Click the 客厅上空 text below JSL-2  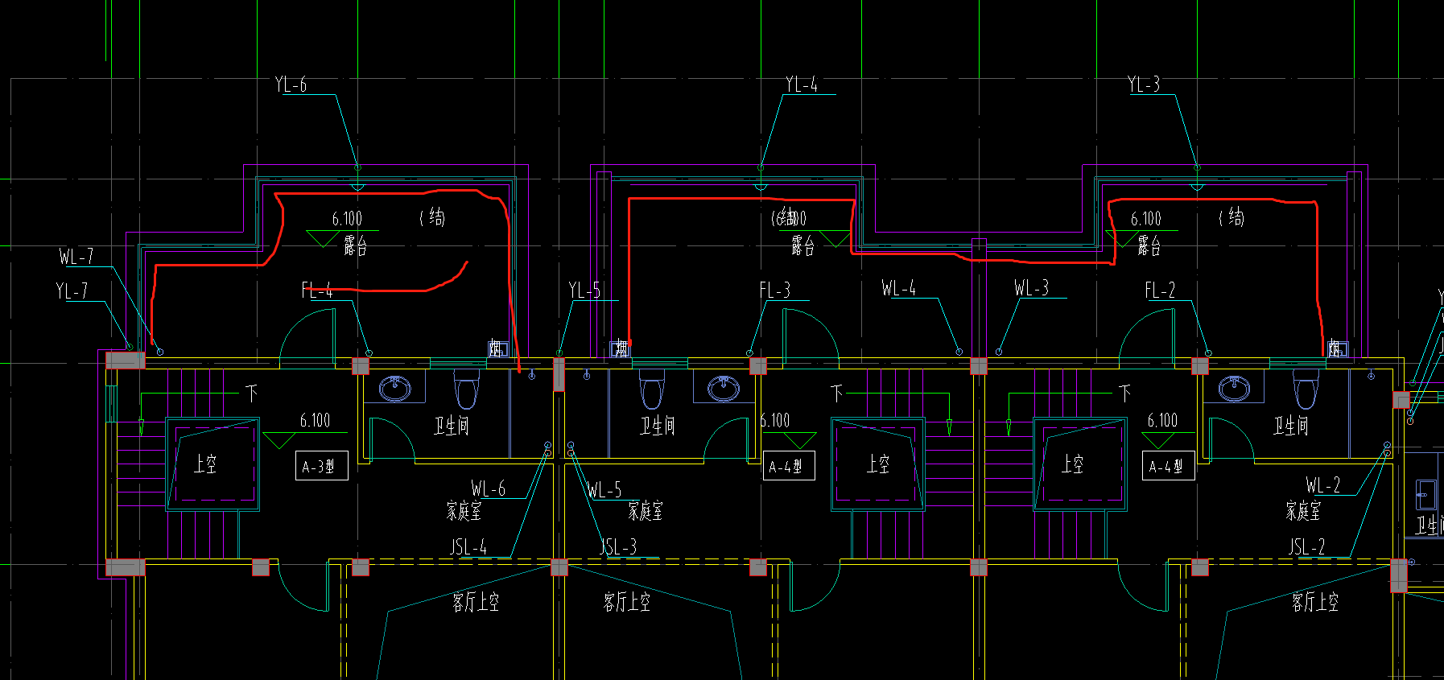pos(1315,602)
